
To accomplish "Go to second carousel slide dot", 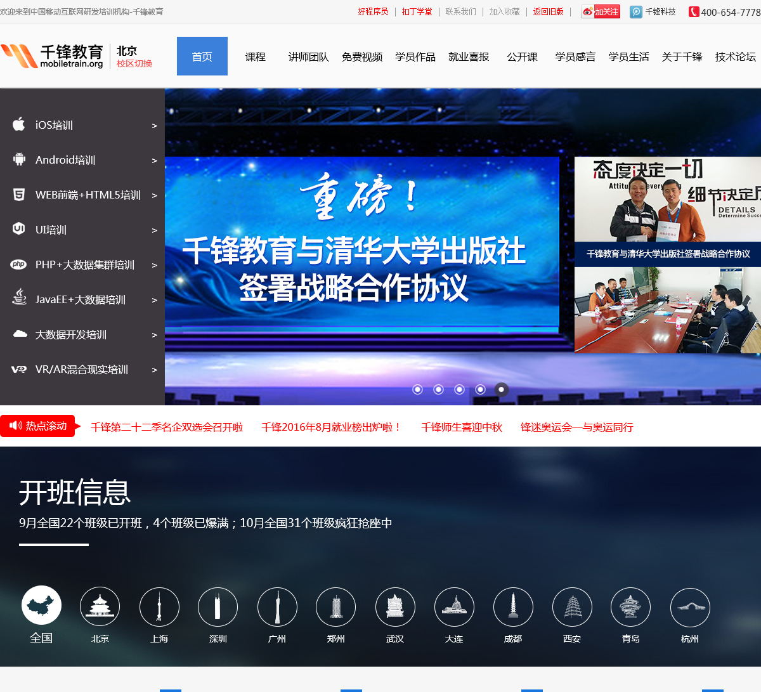I will [438, 389].
